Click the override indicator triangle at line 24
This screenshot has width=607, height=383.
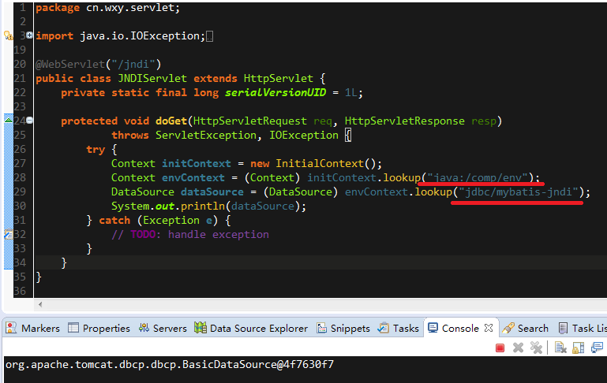[8, 121]
